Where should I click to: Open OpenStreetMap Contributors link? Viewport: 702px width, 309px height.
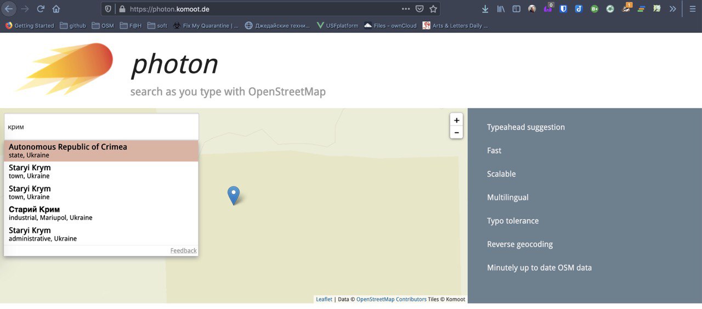(x=392, y=299)
